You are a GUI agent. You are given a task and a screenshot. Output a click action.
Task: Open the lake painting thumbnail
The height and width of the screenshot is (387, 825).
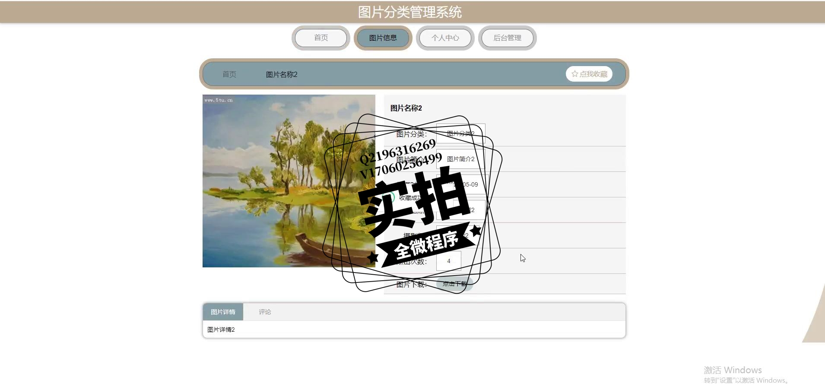[x=289, y=181]
